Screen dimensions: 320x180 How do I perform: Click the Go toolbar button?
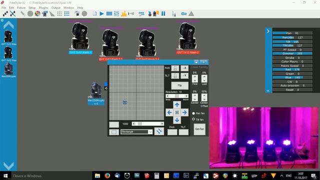pos(183,13)
